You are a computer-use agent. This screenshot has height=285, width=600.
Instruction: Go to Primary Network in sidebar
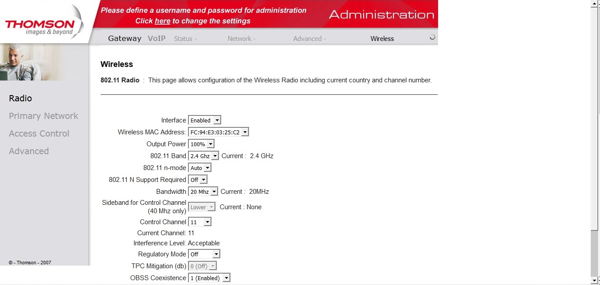[x=44, y=116]
